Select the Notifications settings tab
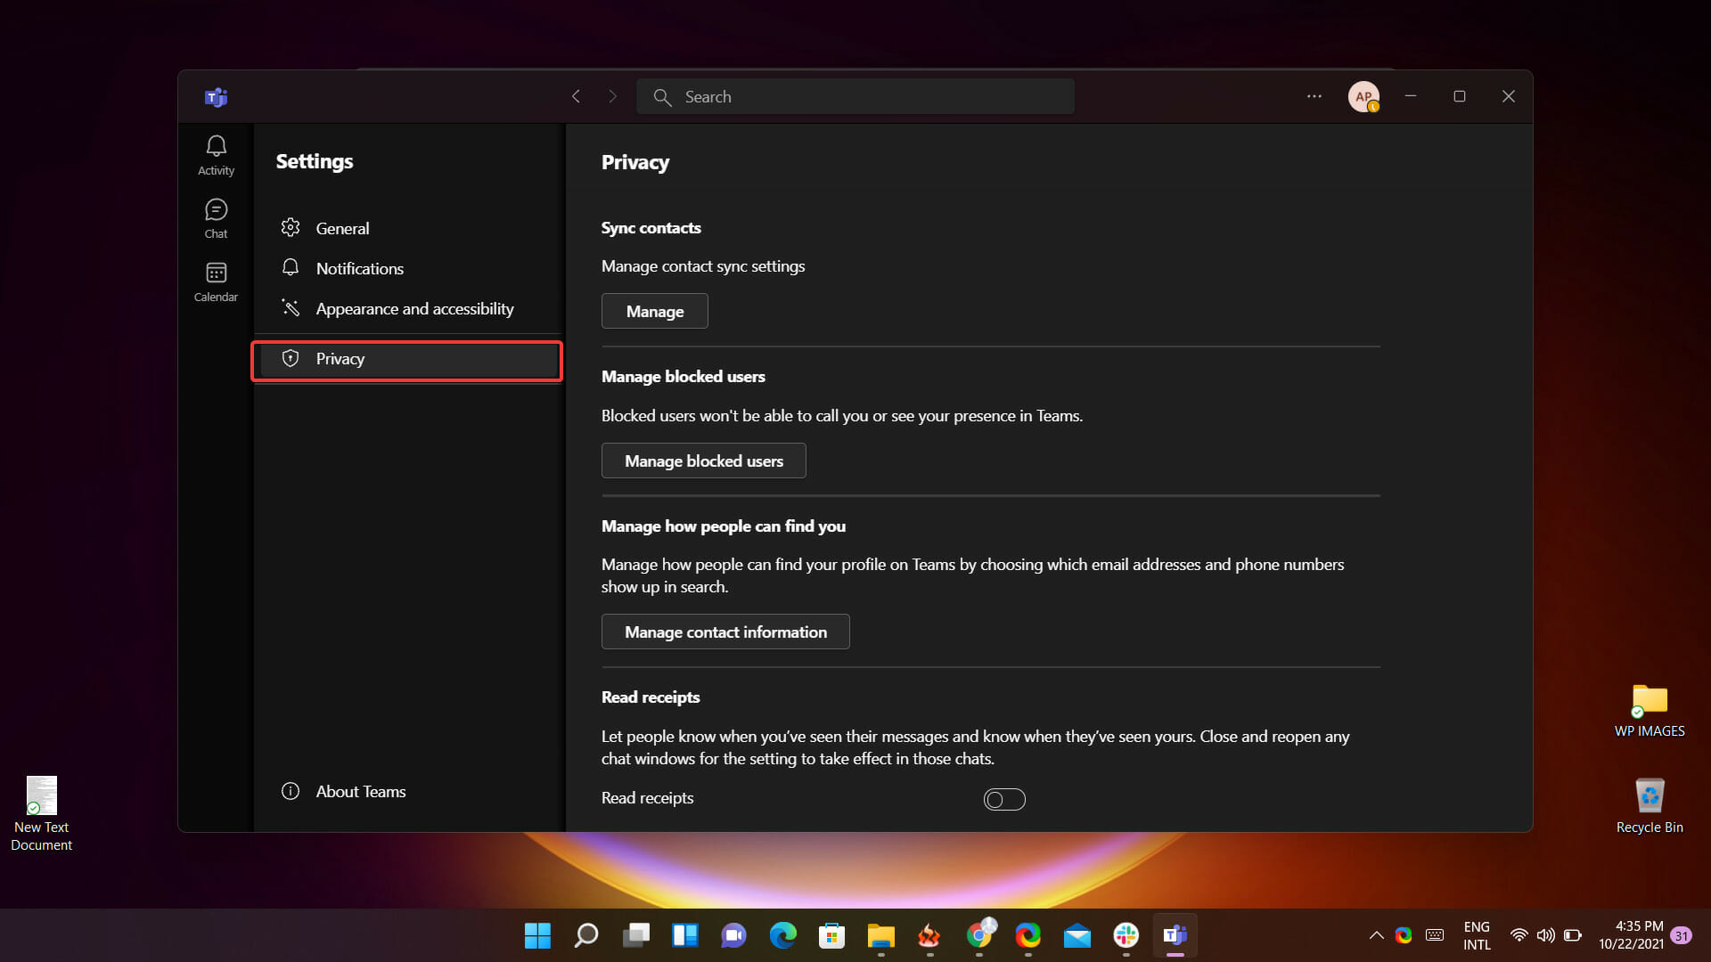The width and height of the screenshot is (1711, 962). 359,268
